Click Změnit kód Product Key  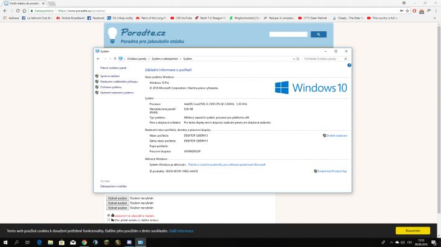332,171
